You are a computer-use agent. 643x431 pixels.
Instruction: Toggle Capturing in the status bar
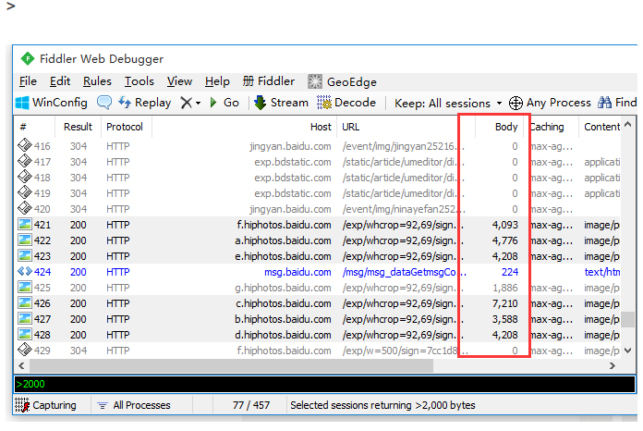45,405
